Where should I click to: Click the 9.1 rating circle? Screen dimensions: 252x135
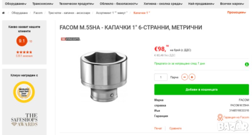(22, 41)
